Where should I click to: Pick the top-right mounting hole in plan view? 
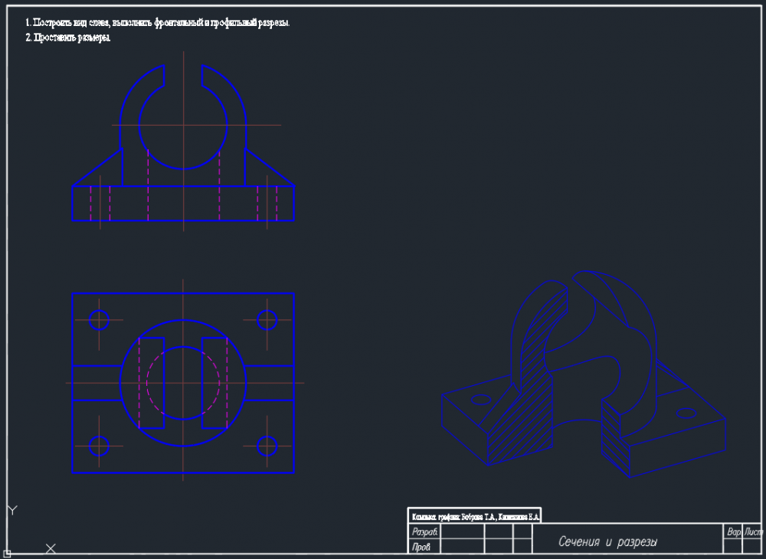click(x=267, y=320)
